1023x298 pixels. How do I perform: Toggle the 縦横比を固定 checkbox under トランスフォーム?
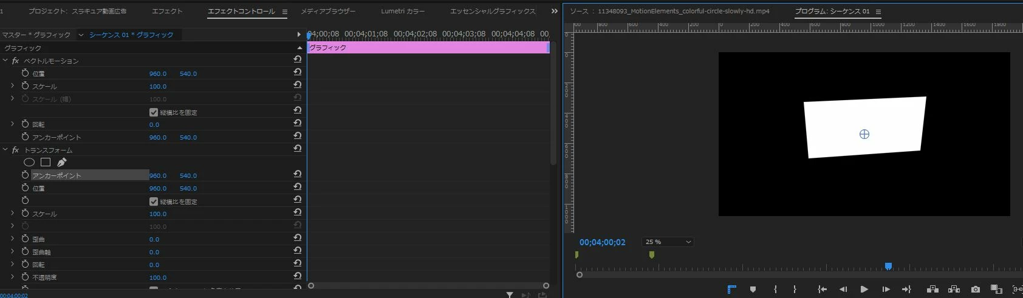154,201
